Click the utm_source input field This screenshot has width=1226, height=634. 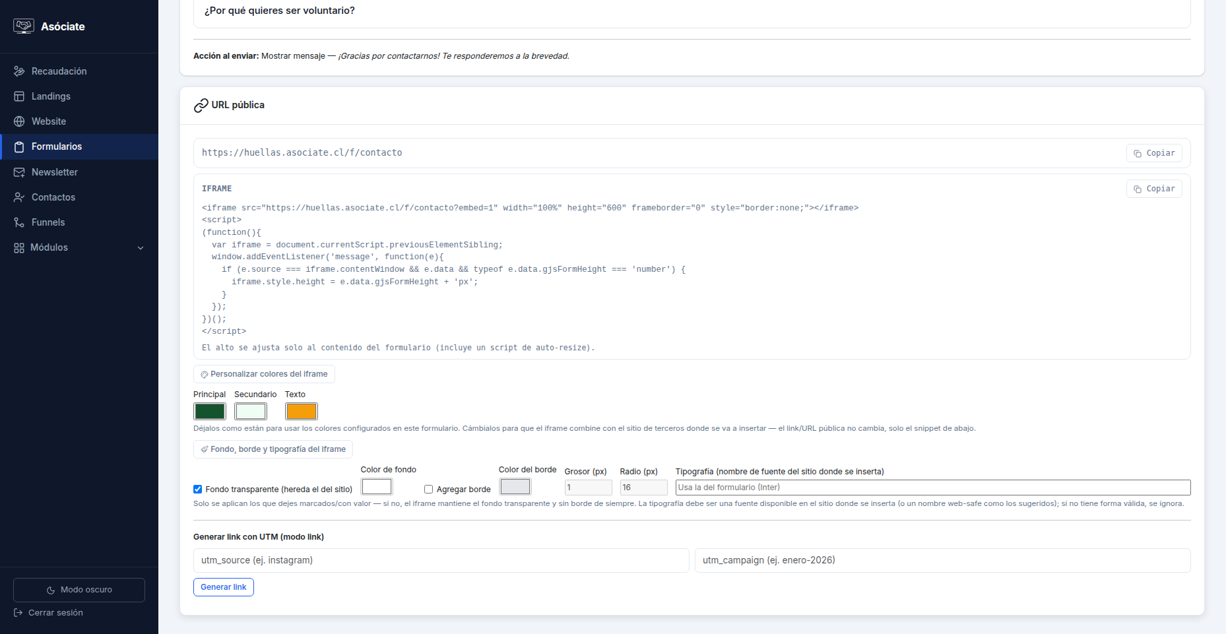pos(441,561)
